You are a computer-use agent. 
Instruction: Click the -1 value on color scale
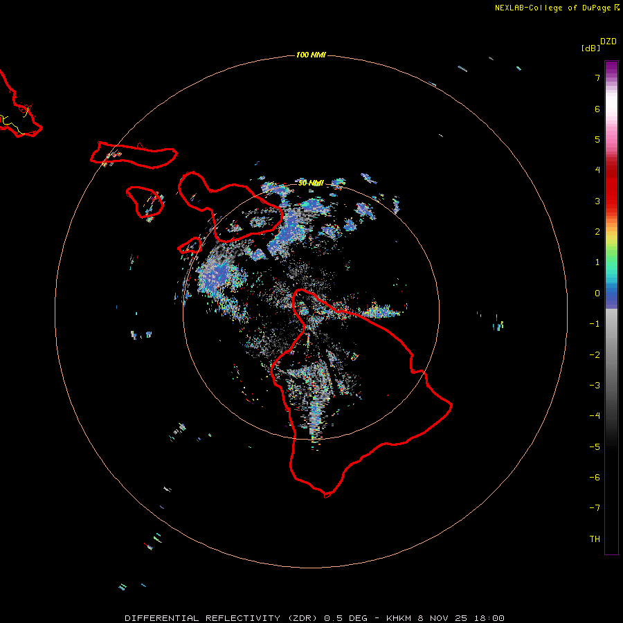(x=595, y=324)
